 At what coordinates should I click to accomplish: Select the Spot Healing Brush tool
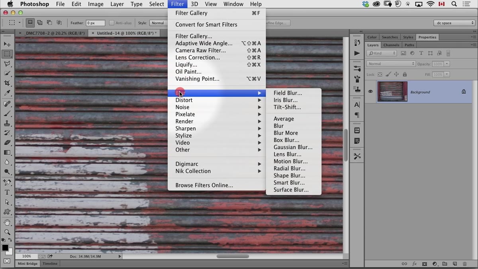tap(7, 104)
